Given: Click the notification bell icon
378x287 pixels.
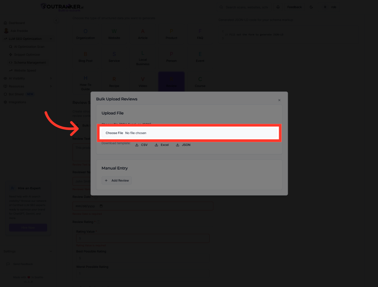Looking at the screenshot, I should 278,7.
